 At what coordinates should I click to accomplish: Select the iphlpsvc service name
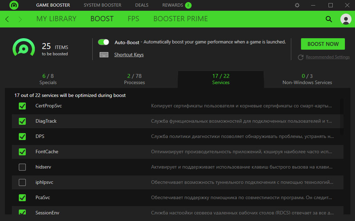coord(44,182)
